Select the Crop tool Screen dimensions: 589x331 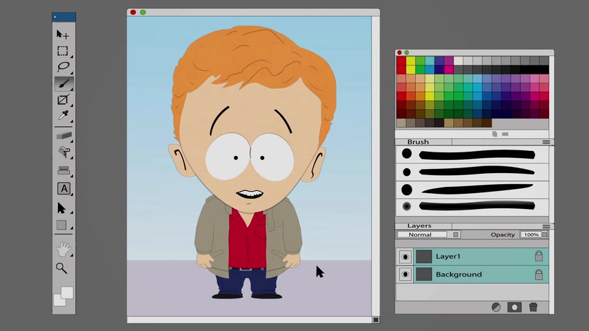tap(63, 99)
